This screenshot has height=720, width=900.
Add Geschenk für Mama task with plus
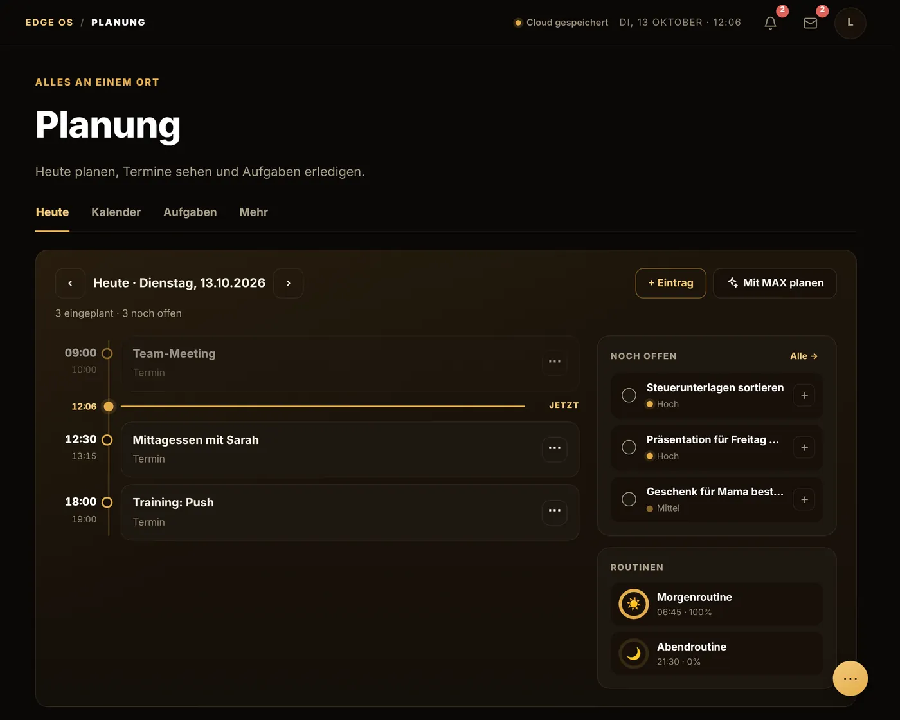[x=804, y=499]
